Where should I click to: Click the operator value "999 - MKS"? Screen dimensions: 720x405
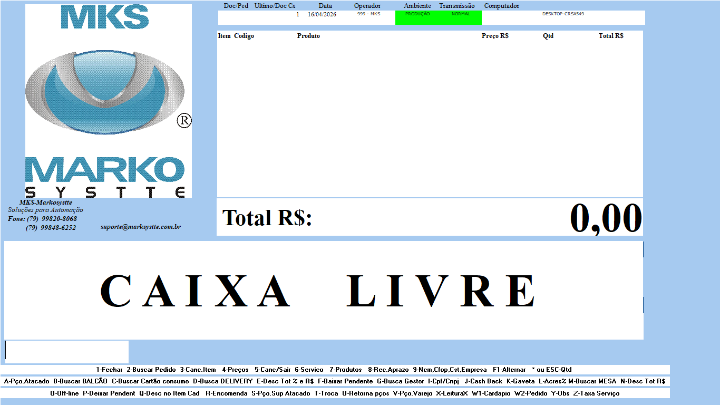tap(368, 14)
